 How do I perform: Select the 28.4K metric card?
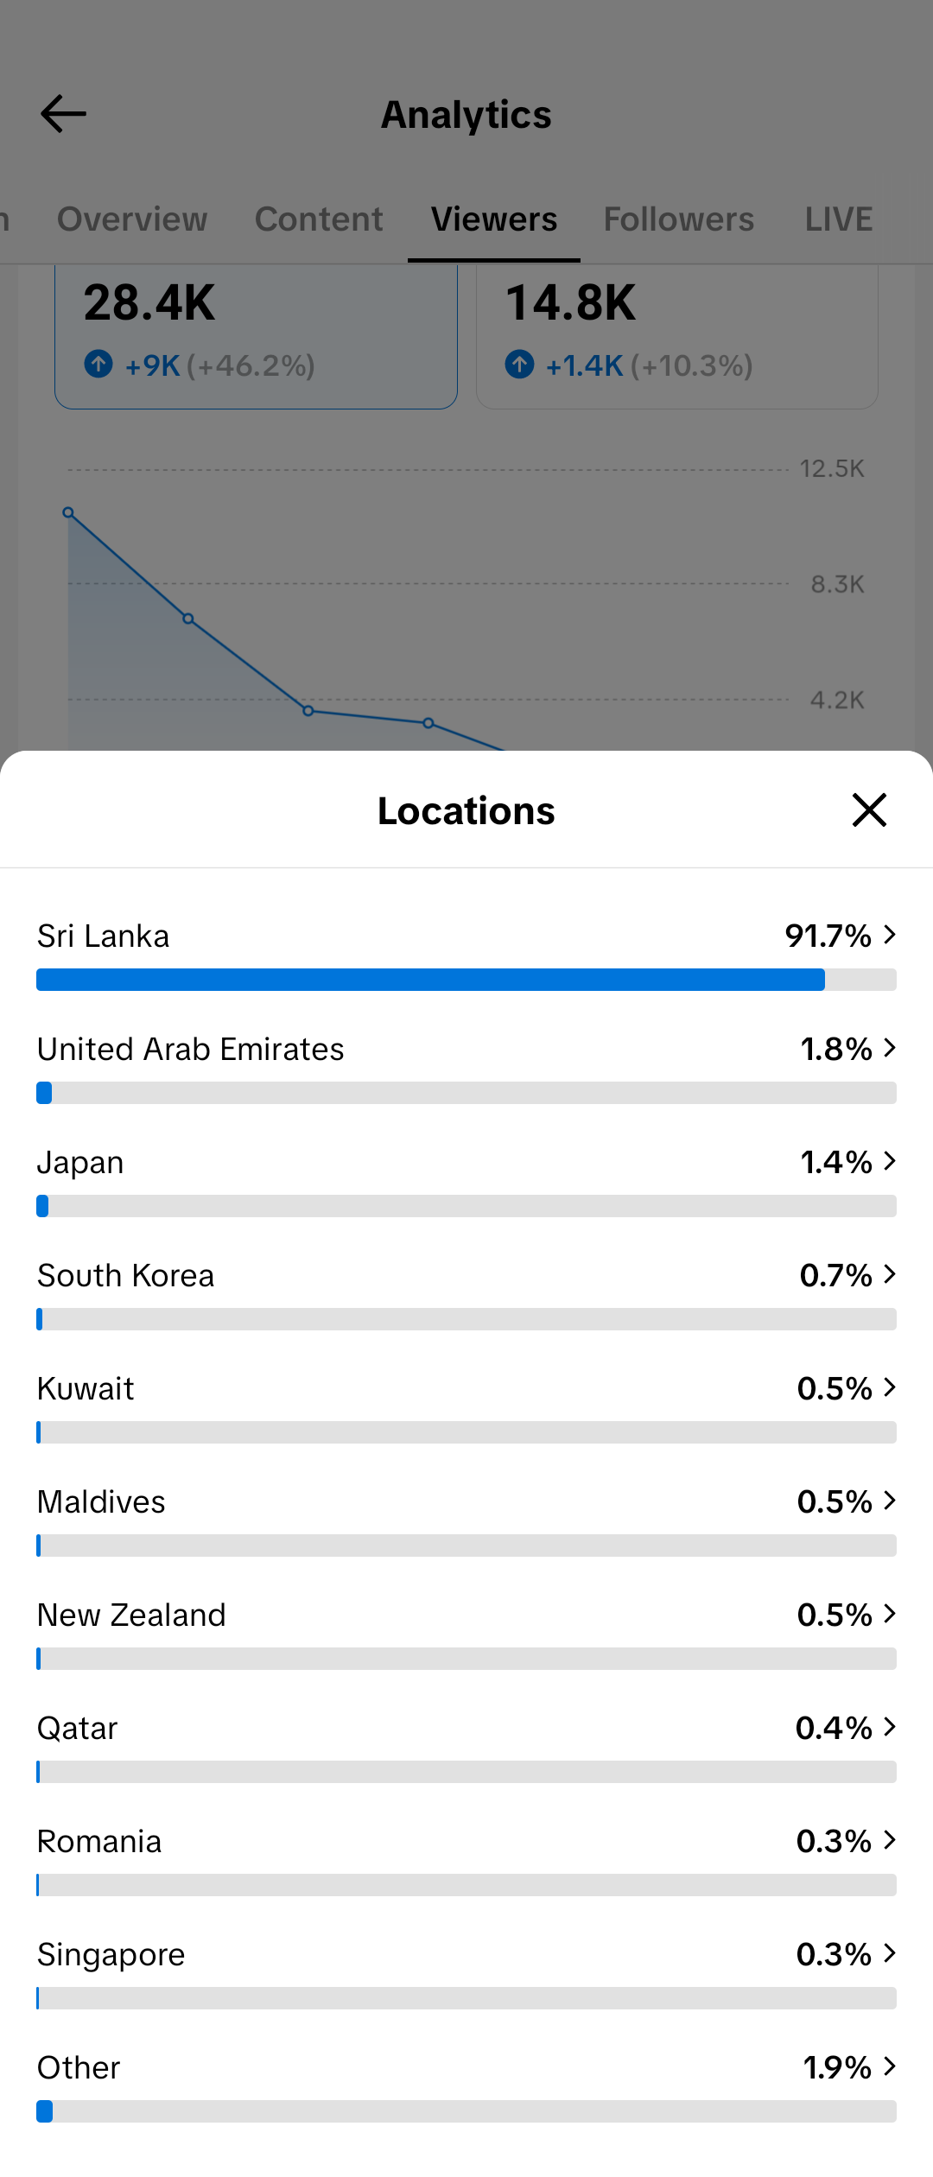(256, 337)
